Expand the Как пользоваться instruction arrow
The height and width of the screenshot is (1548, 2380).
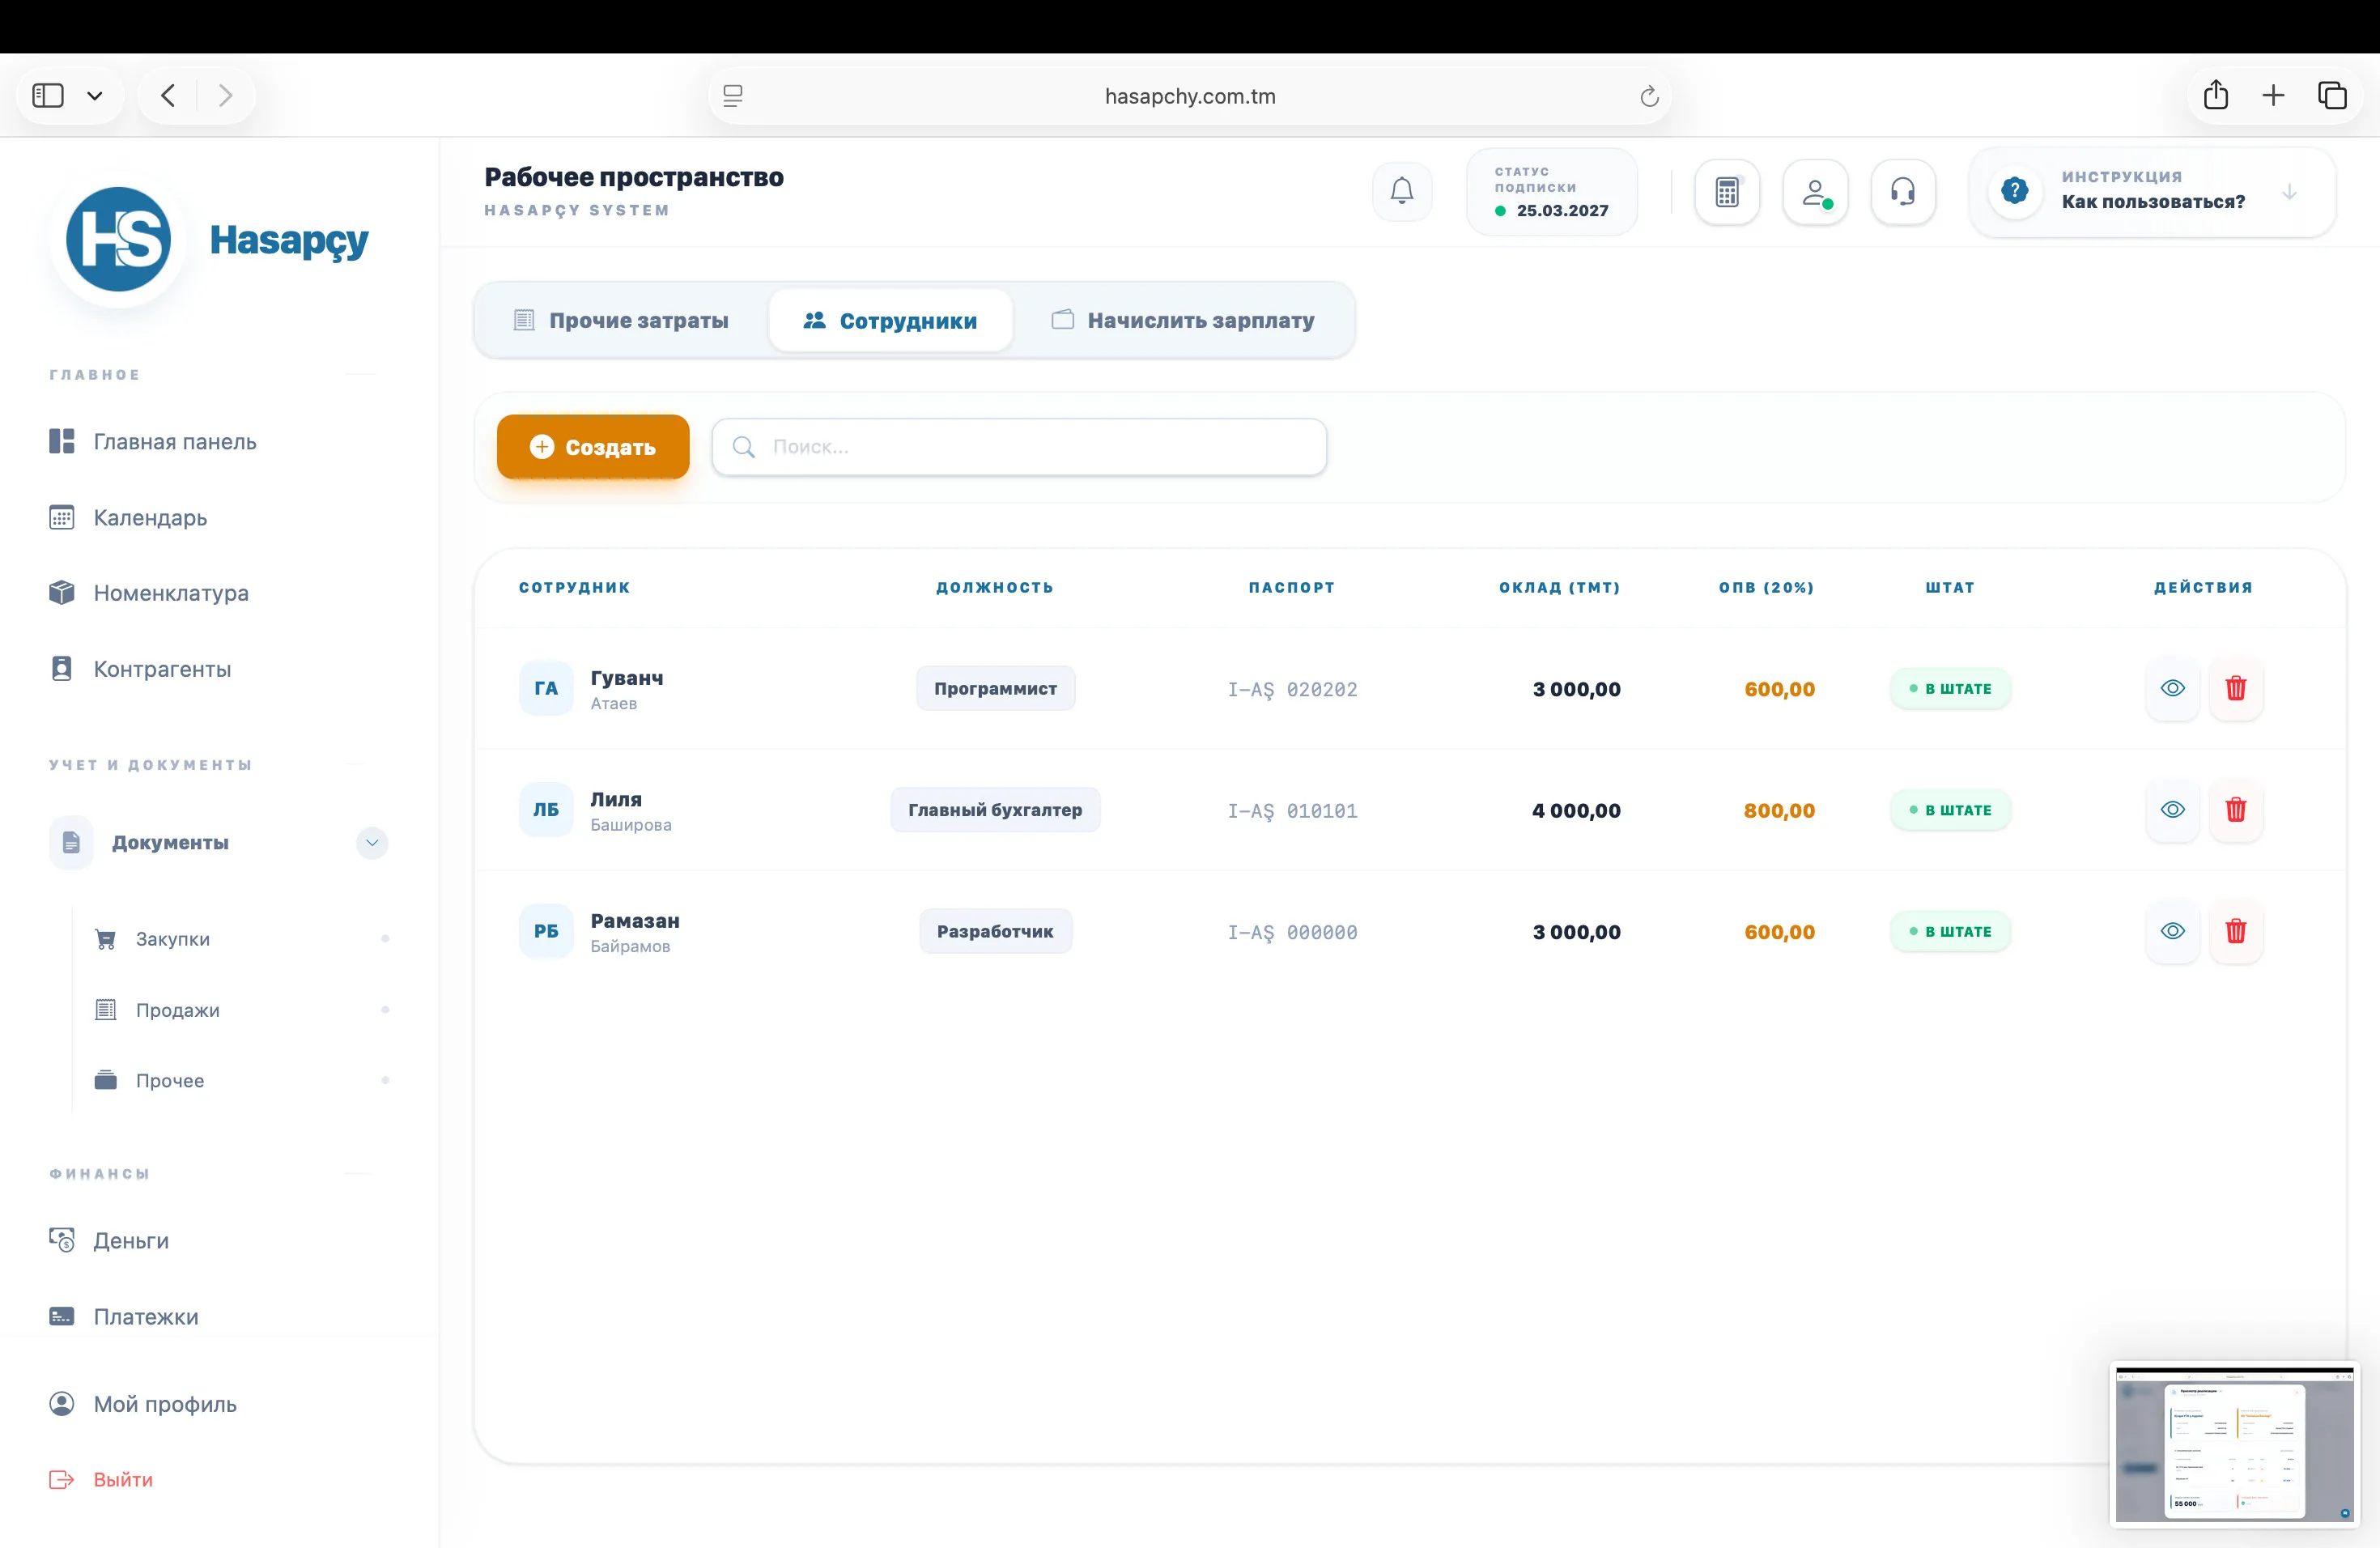2289,192
